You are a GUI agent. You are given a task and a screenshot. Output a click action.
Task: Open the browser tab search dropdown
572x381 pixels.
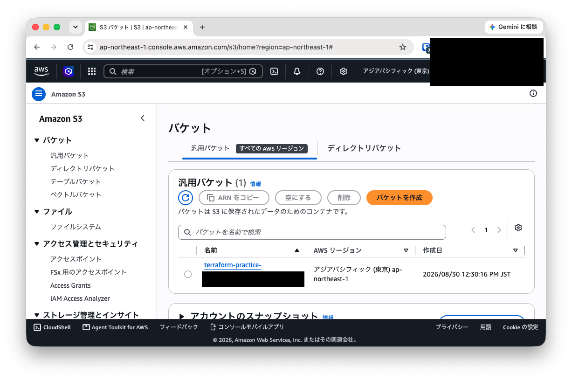75,27
